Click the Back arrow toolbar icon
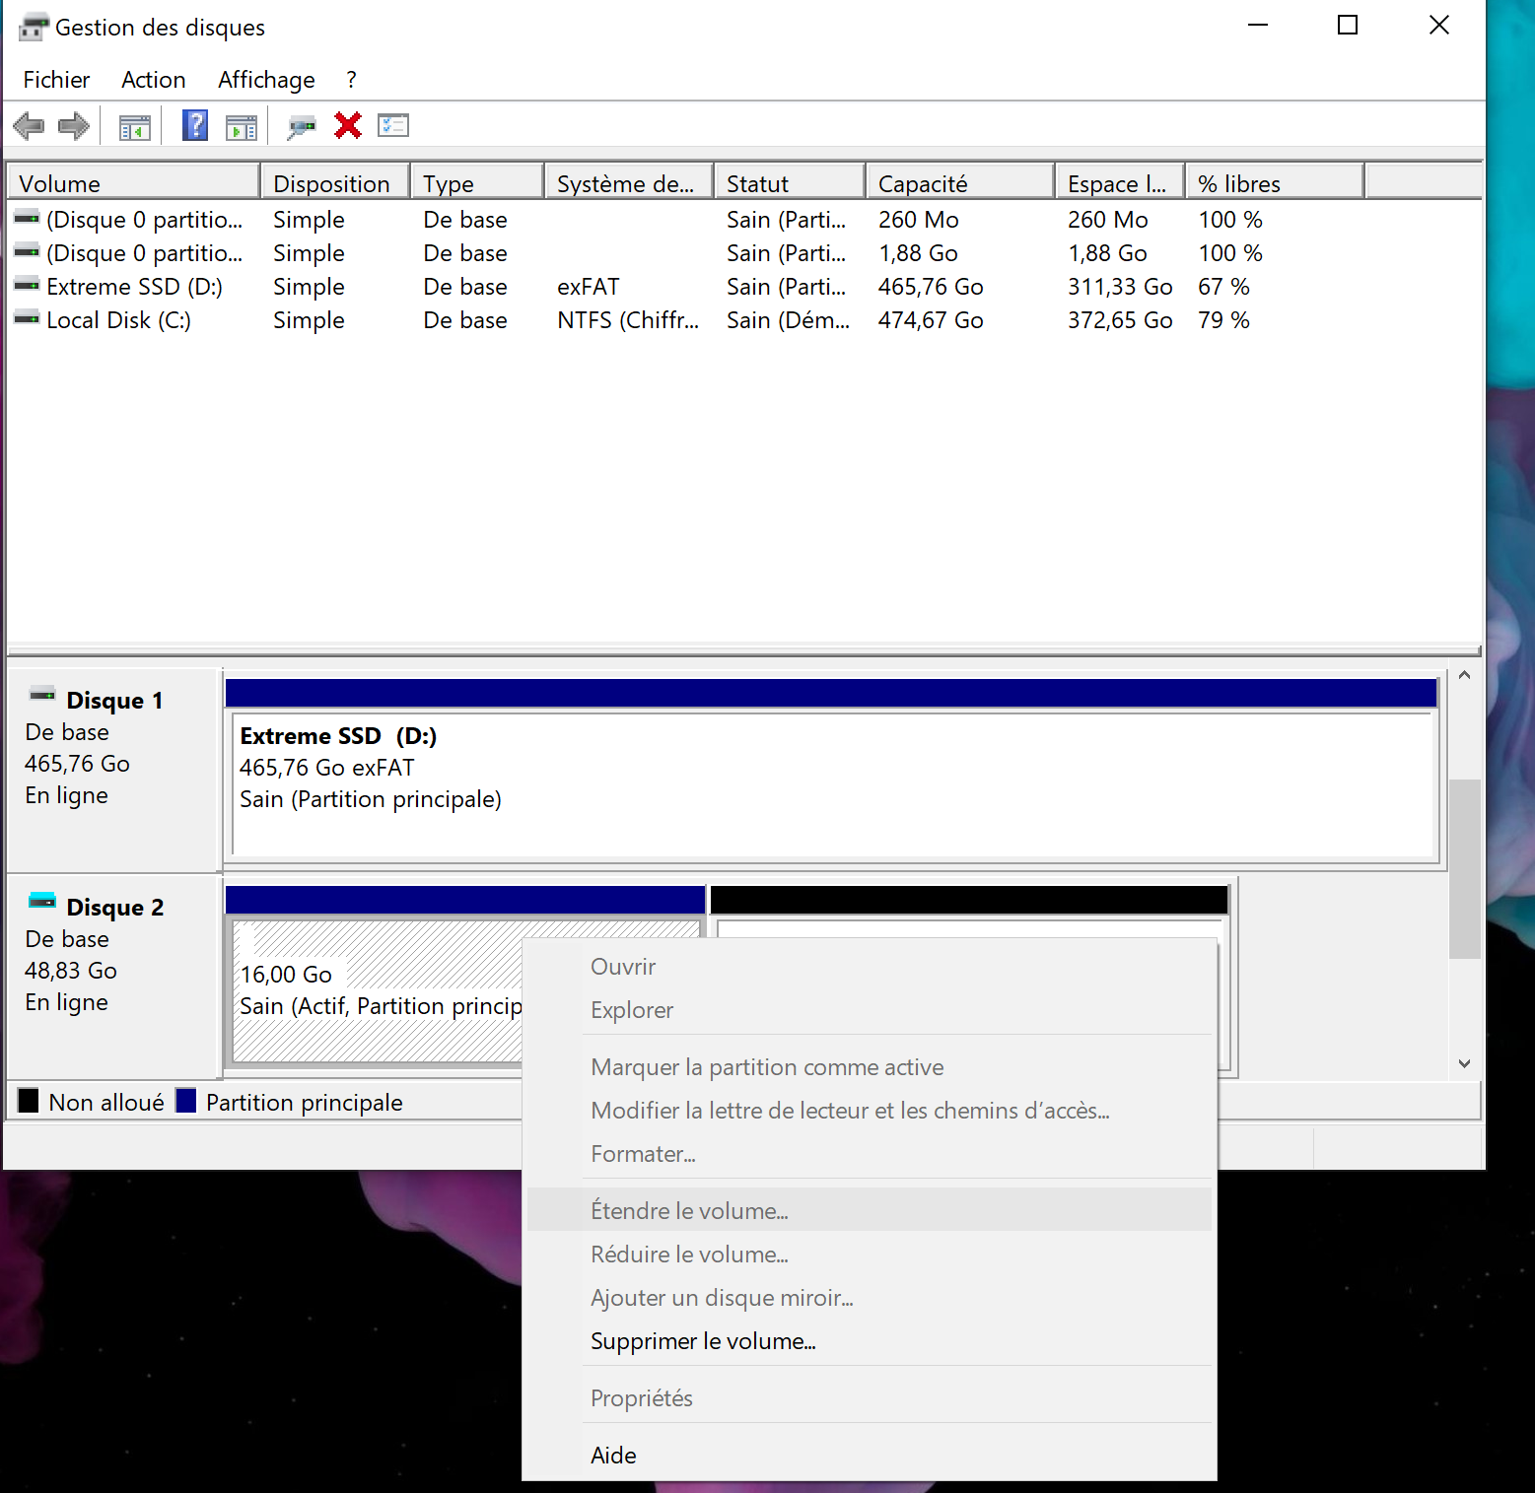The image size is (1535, 1493). [x=29, y=126]
